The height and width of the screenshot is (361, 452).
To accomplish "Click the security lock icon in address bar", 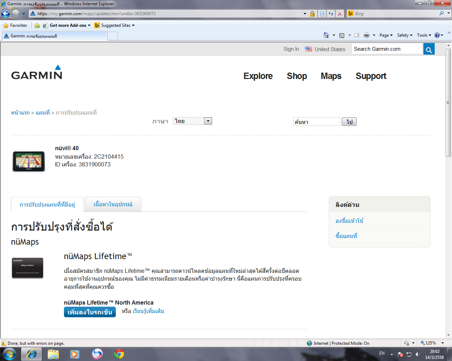I will pyautogui.click(x=313, y=14).
